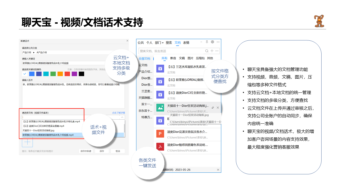This screenshot has width=345, height=194.
Task: Click video icon of 兰芝水库凝肌水乳套装 cloud document
Action: tap(160, 69)
